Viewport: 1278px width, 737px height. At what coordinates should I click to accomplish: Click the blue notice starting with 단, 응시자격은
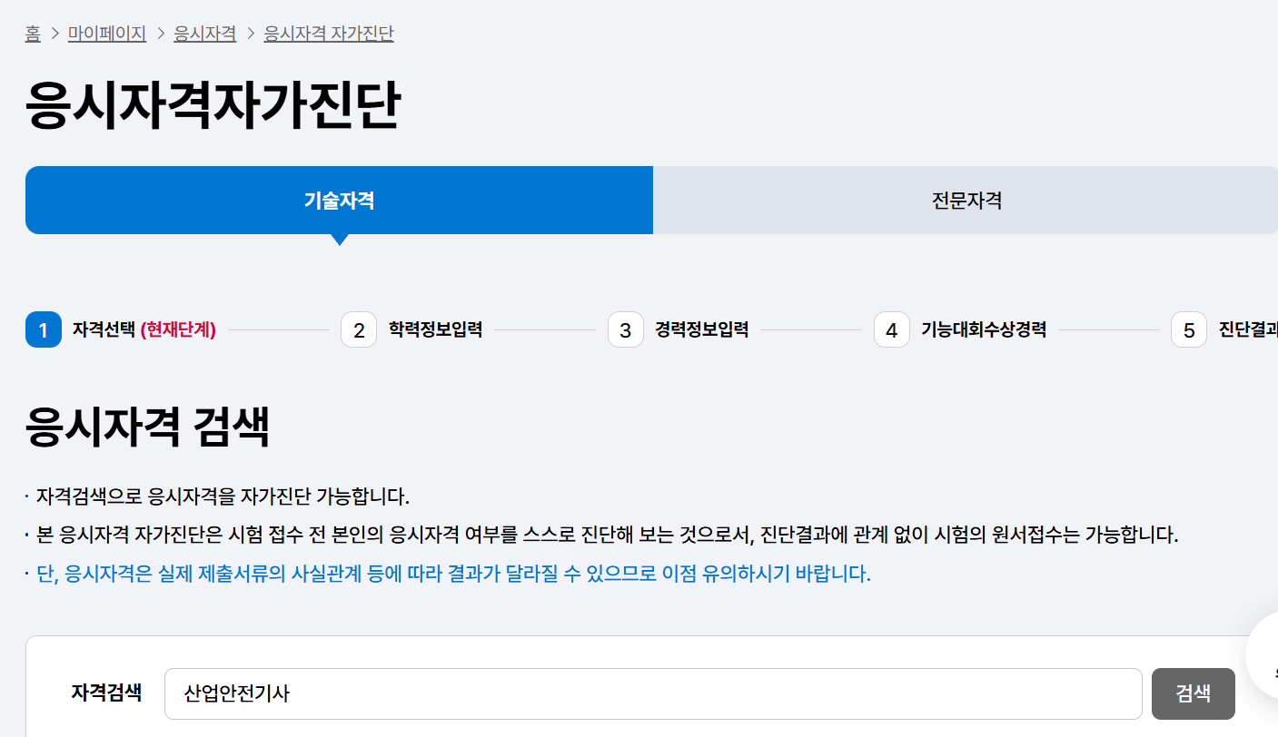point(453,574)
